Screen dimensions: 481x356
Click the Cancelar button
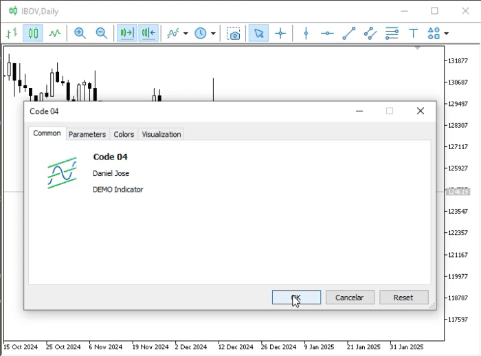tap(350, 298)
